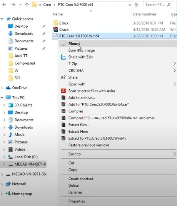Screen dimensions: 177x206
Task: Open the CRC SHA submenu arrow
Action: click(174, 70)
